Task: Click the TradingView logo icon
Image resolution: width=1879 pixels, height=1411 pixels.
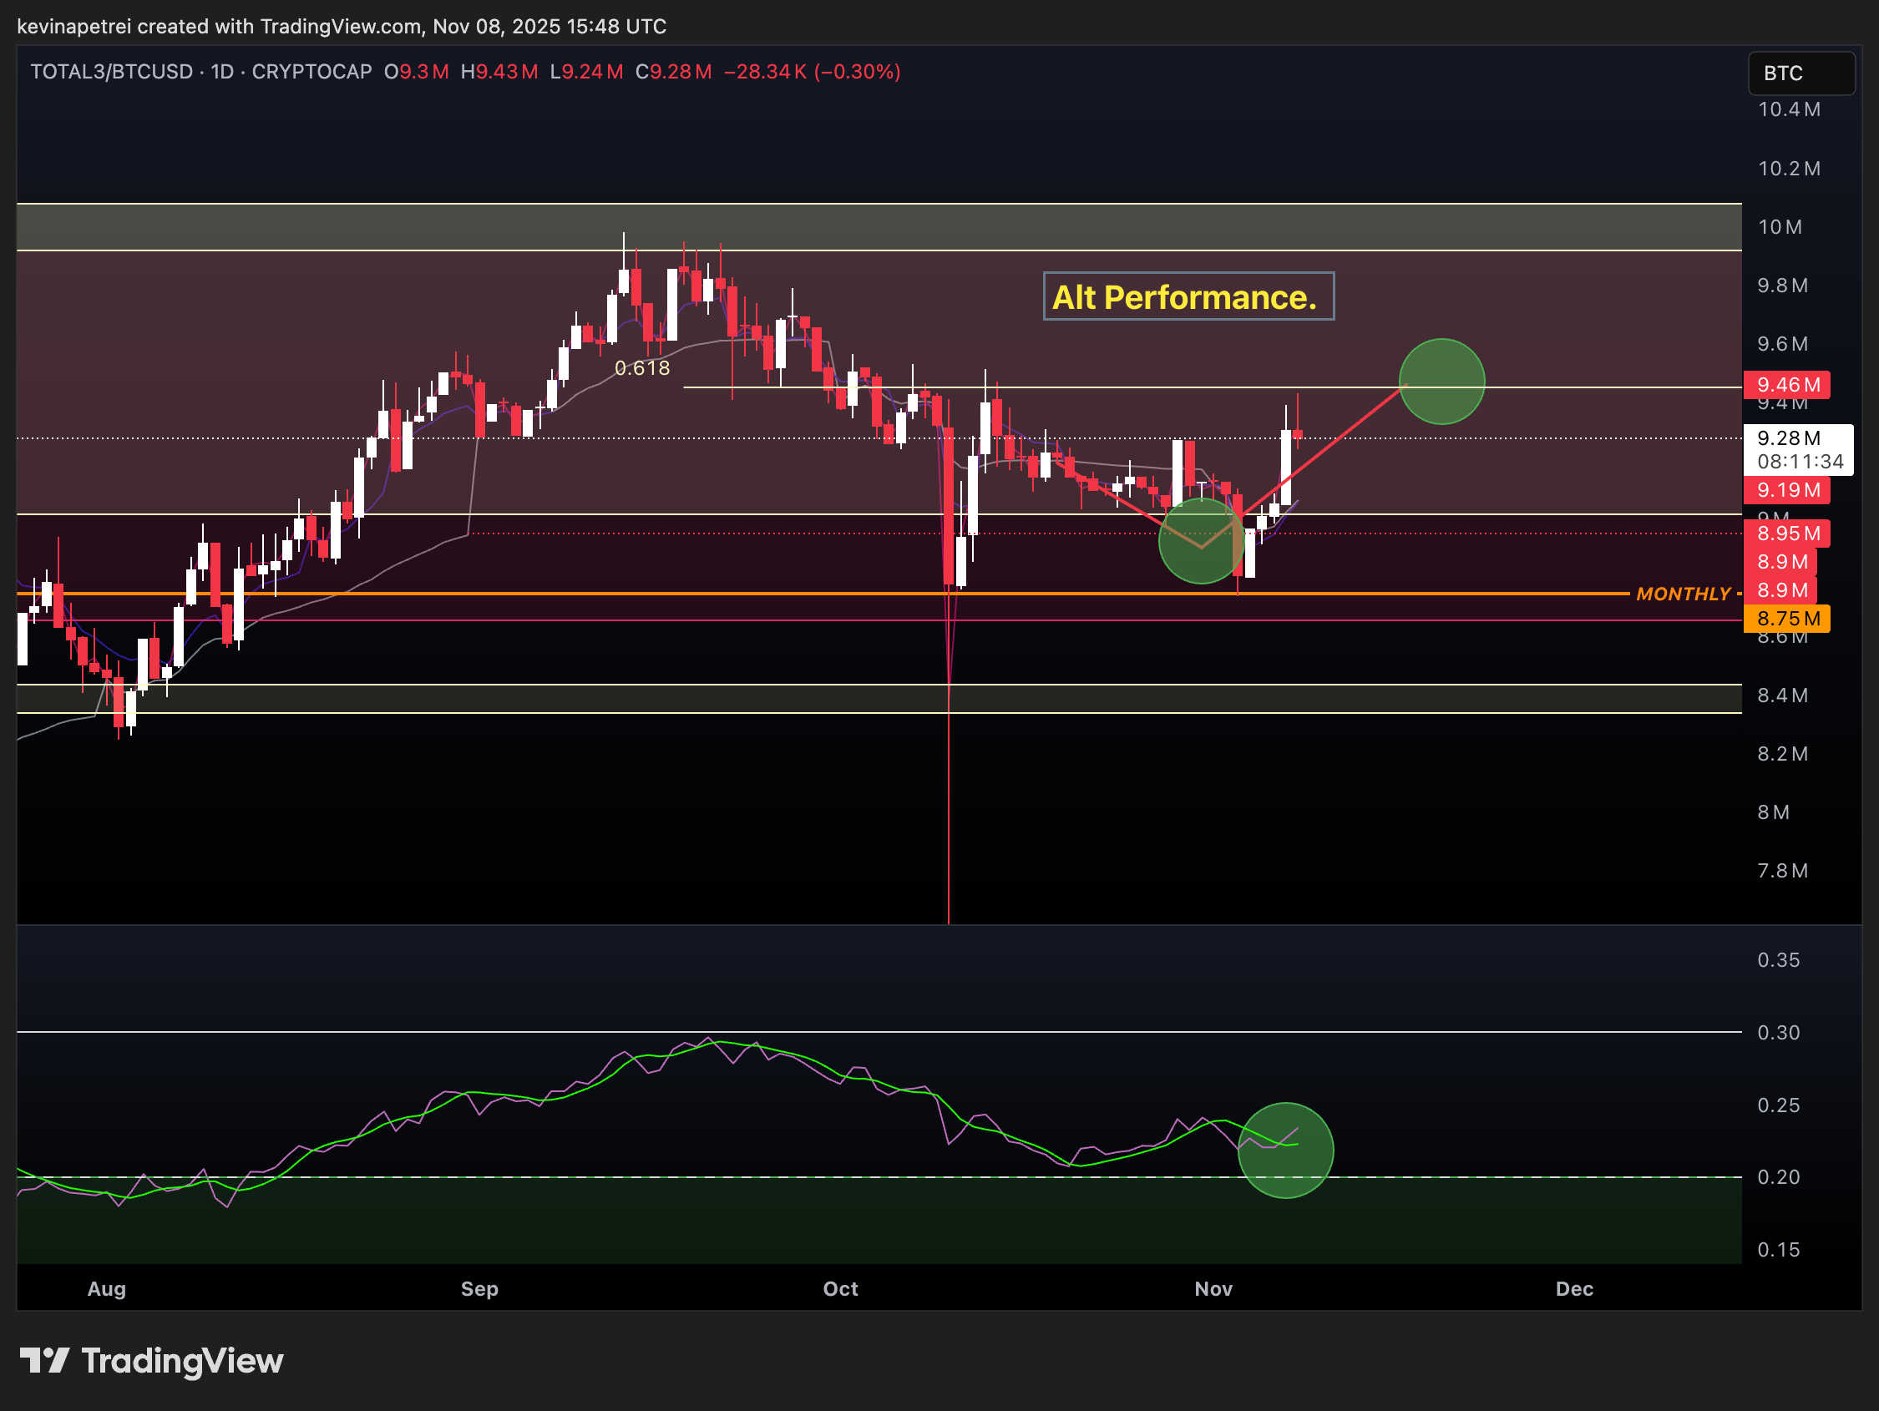Action: click(44, 1360)
